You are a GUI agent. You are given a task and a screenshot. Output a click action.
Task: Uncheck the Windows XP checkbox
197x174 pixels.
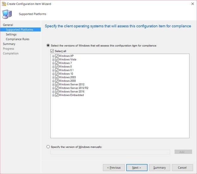click(x=57, y=56)
